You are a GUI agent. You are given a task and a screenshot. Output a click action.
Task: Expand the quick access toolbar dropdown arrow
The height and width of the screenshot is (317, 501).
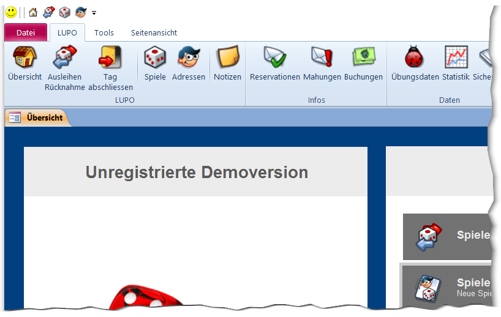(x=94, y=13)
